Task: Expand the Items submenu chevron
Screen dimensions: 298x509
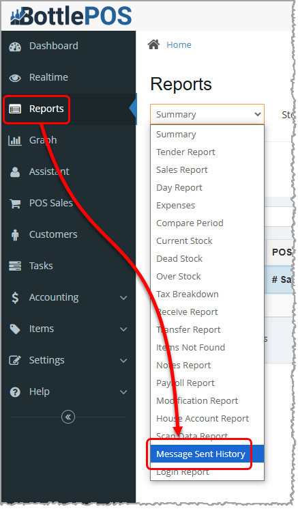Action: click(x=123, y=329)
